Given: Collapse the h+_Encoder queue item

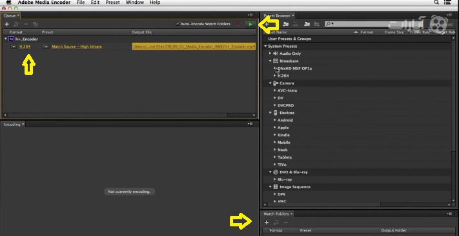Looking at the screenshot, I should pos(6,39).
